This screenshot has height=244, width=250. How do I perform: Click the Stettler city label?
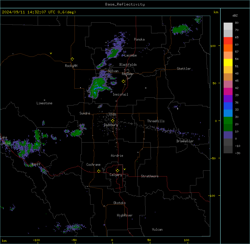184,69
